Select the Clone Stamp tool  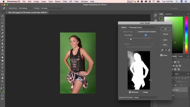[x=2, y=43]
